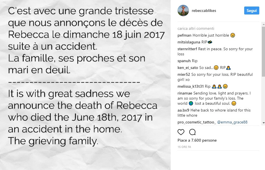Open the rebeccablikes username link
265x170 pixels.
pos(204,11)
